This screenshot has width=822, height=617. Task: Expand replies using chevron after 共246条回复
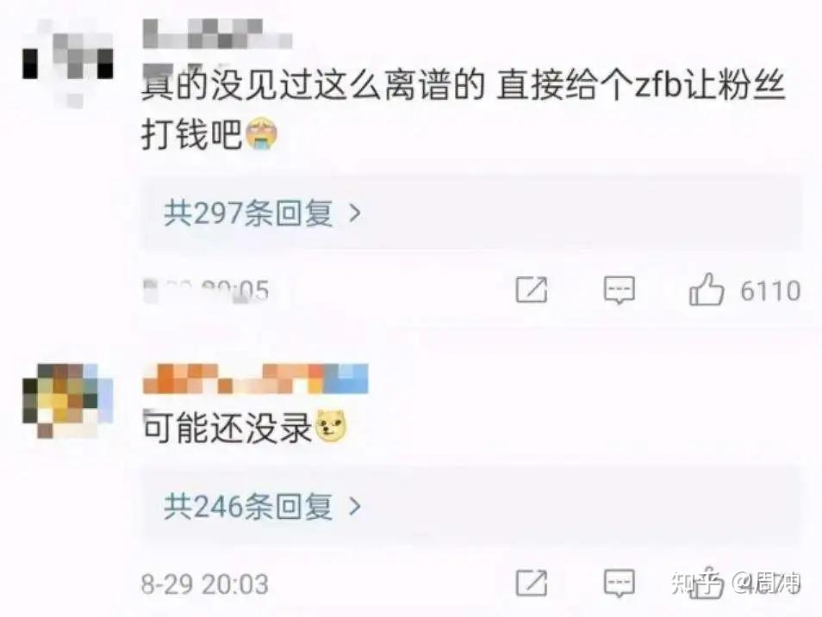(355, 506)
